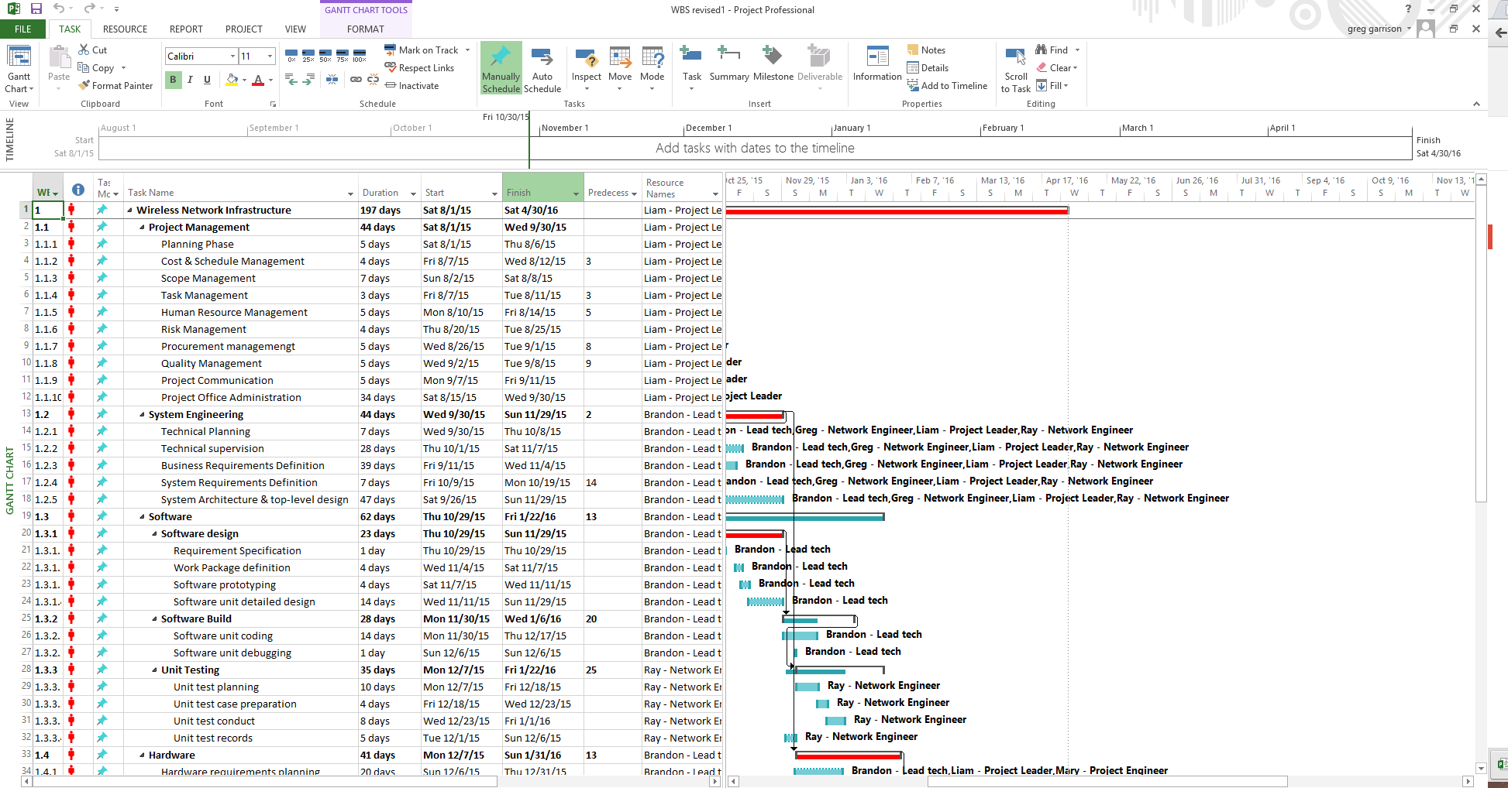Open the FILE tab
Screen dimensions: 1508x788
pyautogui.click(x=23, y=29)
